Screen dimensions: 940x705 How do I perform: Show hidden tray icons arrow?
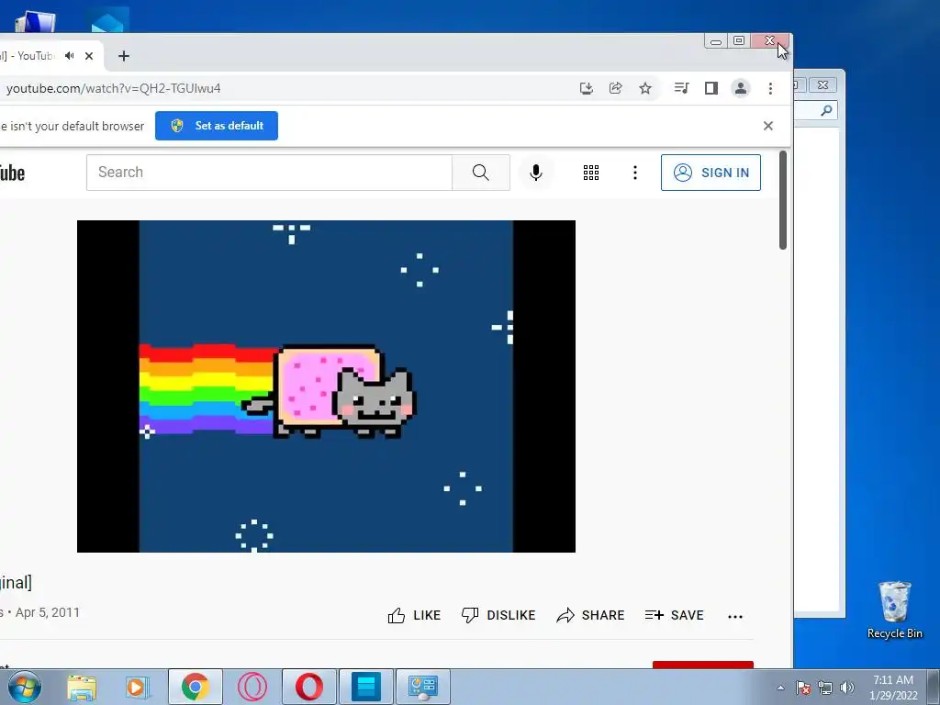point(780,688)
